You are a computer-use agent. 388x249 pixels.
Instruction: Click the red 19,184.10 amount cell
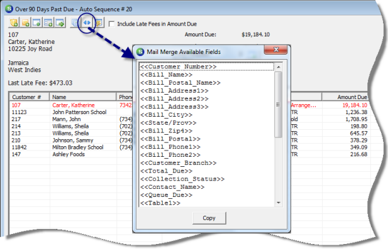coord(355,105)
